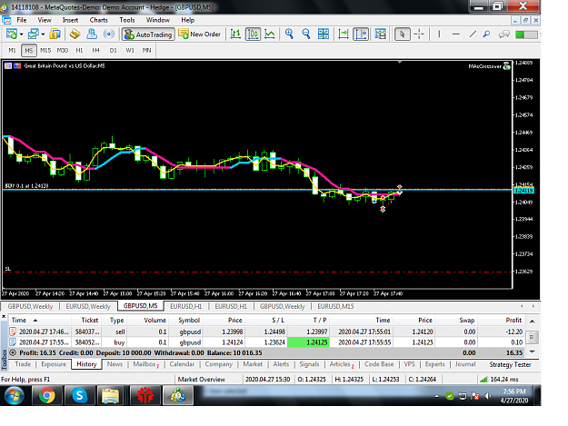Close the Toolbox panel
The height and width of the screenshot is (426, 568).
pyautogui.click(x=4, y=317)
